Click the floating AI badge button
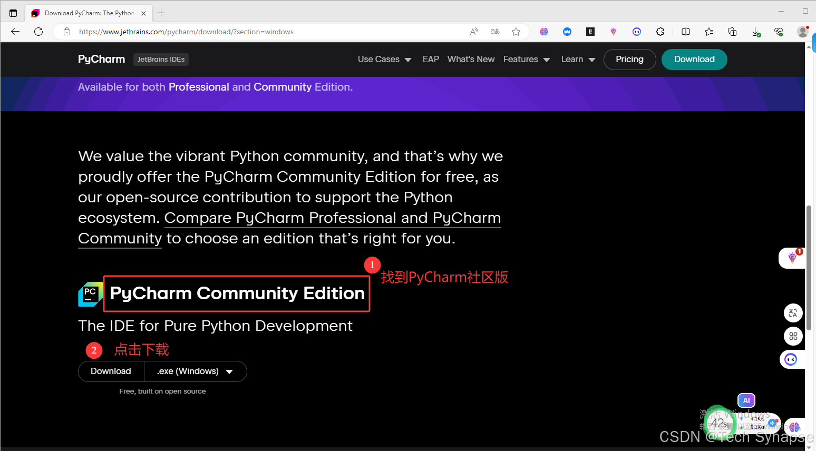 point(746,400)
